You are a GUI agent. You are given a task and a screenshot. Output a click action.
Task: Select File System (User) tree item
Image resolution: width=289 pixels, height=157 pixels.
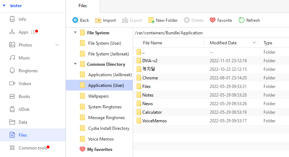click(x=104, y=43)
